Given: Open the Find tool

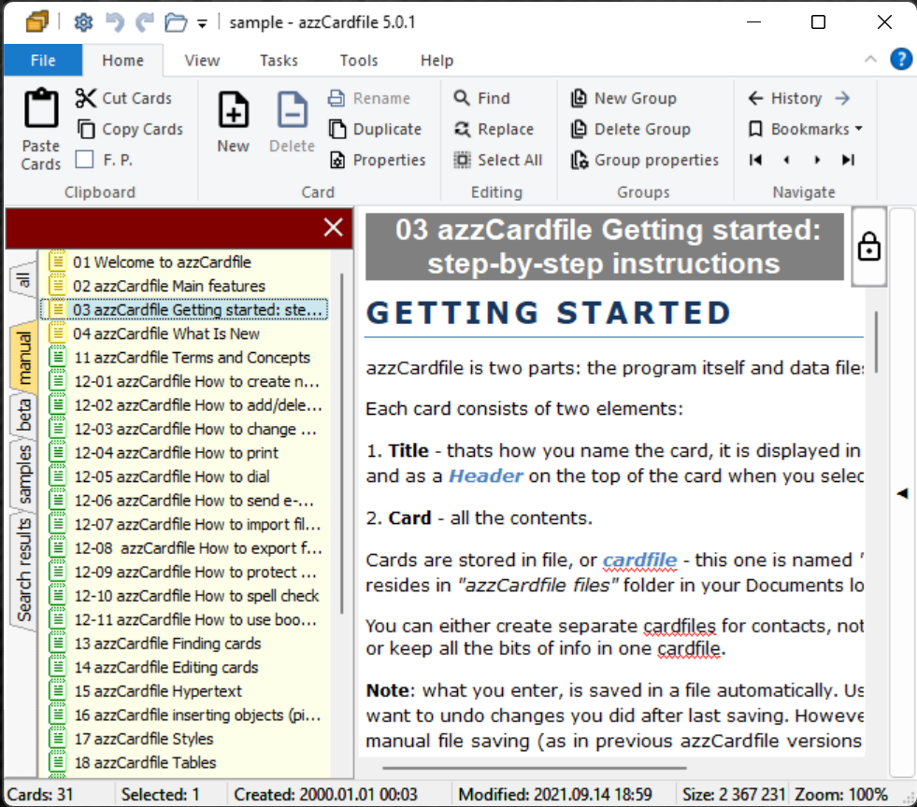Looking at the screenshot, I should tap(482, 98).
